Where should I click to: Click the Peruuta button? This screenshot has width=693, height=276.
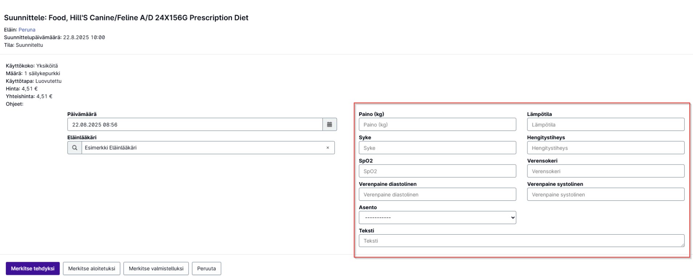click(206, 268)
